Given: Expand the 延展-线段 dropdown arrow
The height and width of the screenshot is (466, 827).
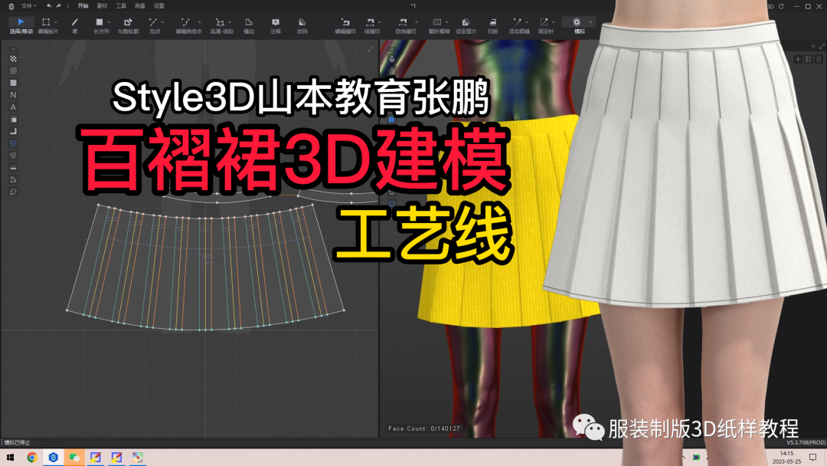Looking at the screenshot, I should [x=230, y=22].
